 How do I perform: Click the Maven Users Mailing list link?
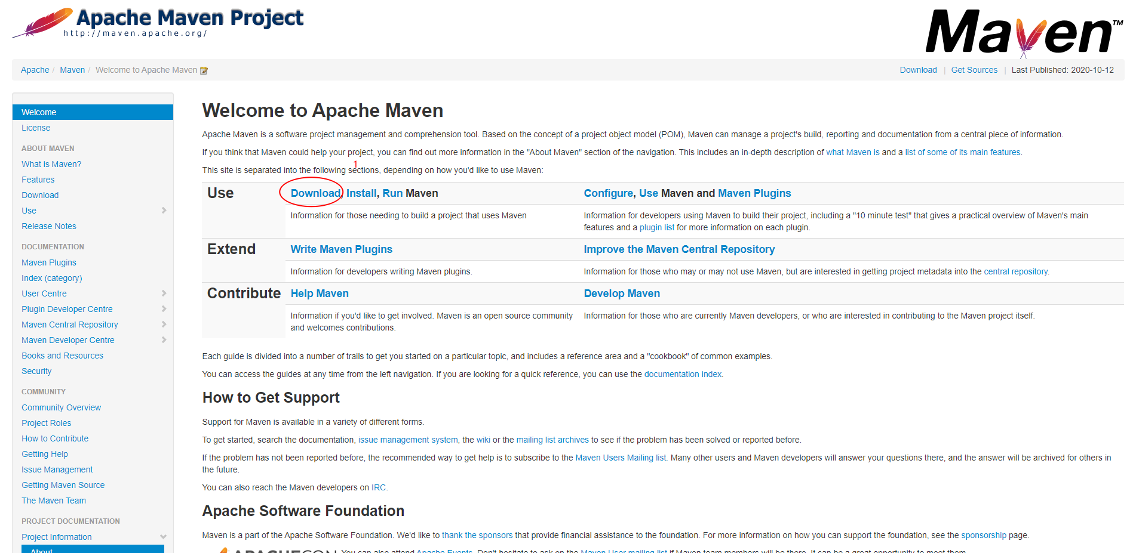pyautogui.click(x=621, y=458)
